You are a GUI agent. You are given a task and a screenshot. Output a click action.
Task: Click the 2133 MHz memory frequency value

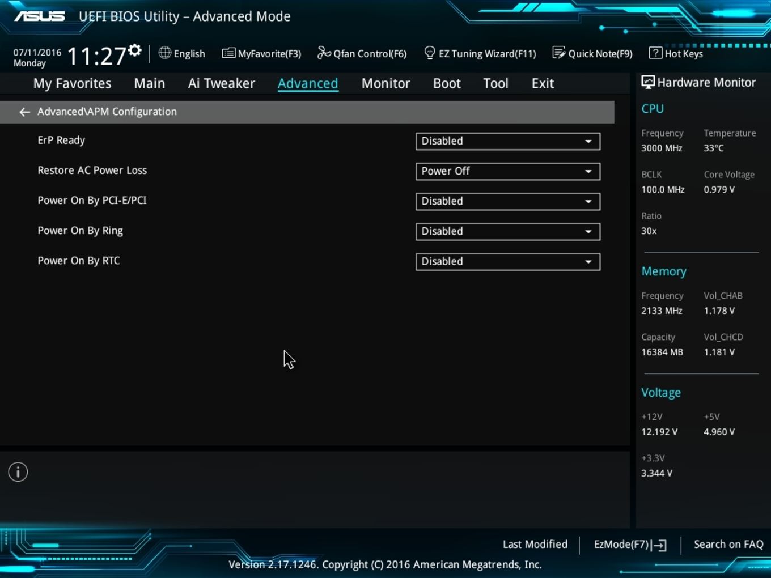pos(662,311)
